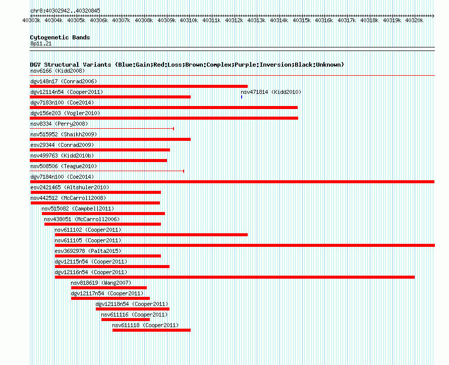The width and height of the screenshot is (449, 365).
Task: Click the 40310k ruler position
Action: click(189, 20)
